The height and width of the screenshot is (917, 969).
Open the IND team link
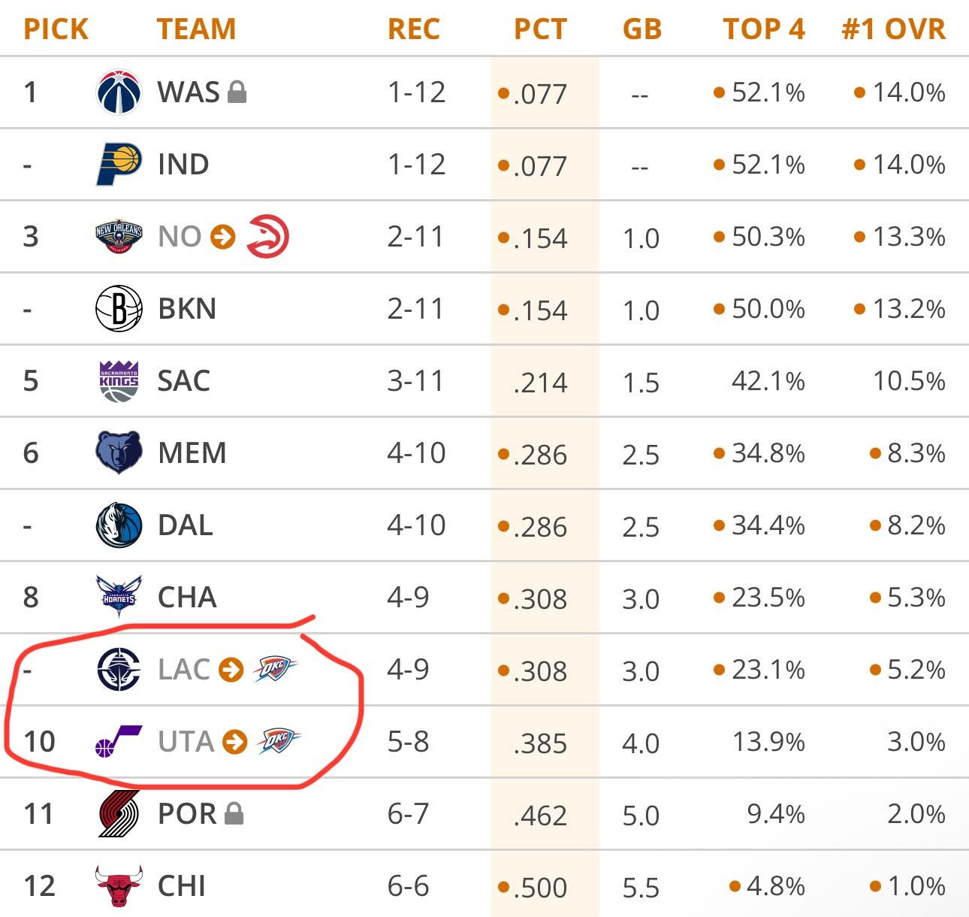[183, 165]
